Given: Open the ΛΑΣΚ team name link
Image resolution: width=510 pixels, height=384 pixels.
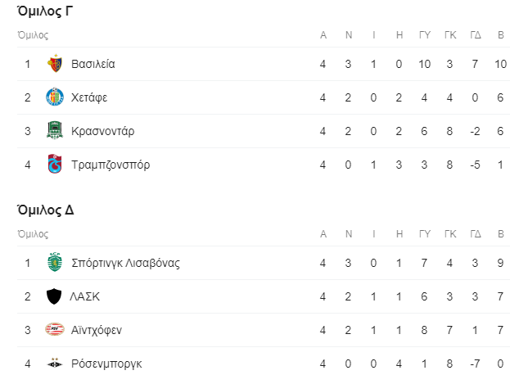Looking at the screenshot, I should [85, 296].
